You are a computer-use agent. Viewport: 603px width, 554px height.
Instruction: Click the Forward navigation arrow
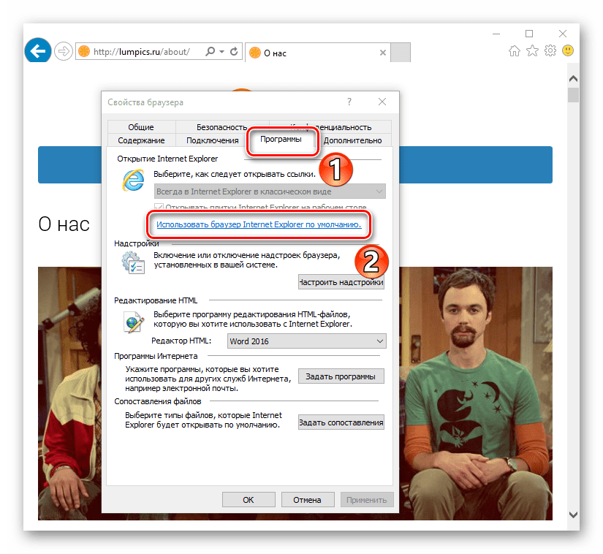coord(63,51)
